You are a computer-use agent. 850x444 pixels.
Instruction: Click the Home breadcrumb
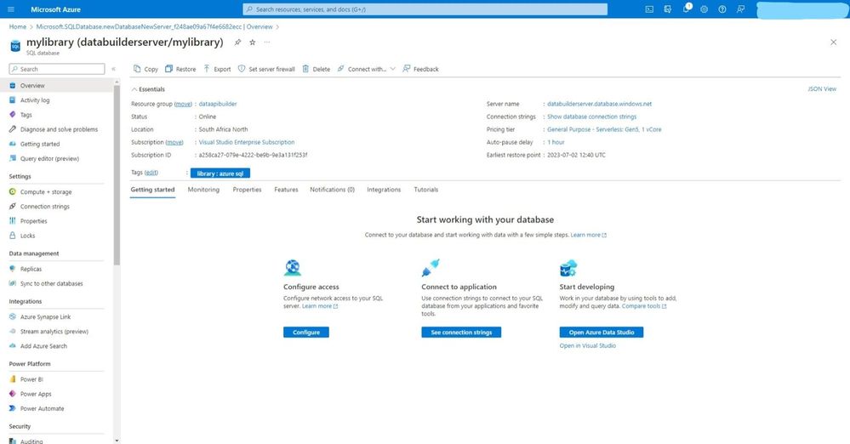(x=17, y=26)
